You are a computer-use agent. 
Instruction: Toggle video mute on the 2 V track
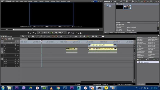15,45
